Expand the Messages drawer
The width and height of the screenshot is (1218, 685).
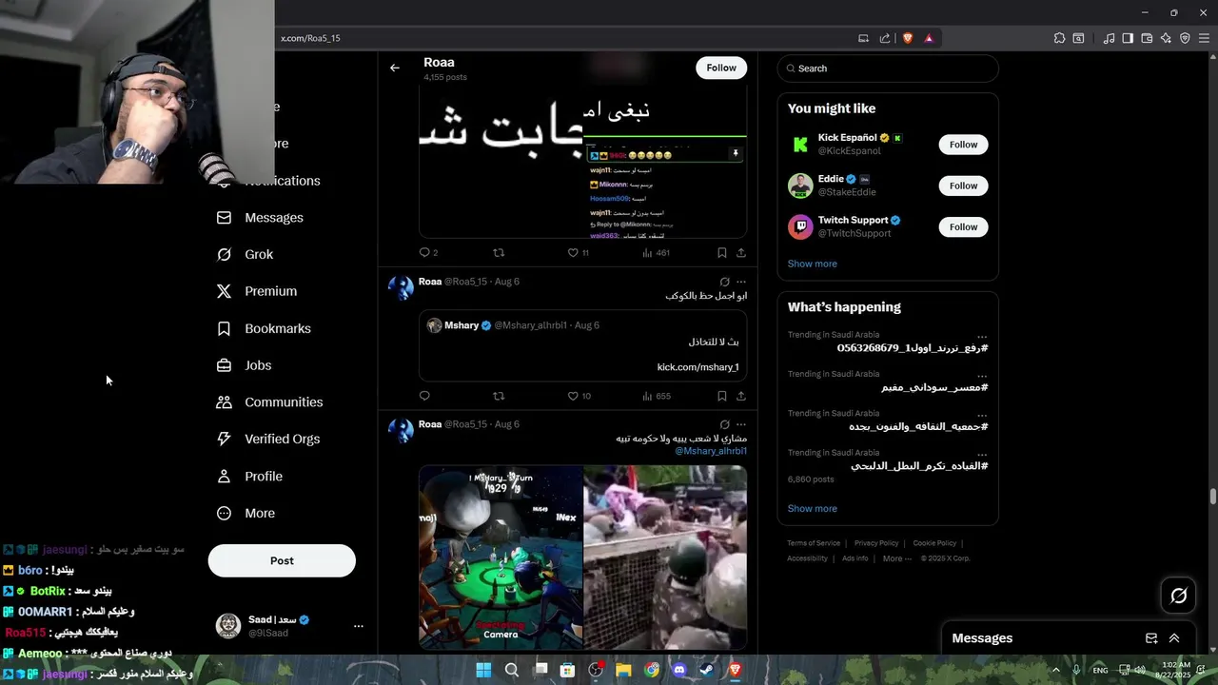pyautogui.click(x=1174, y=638)
